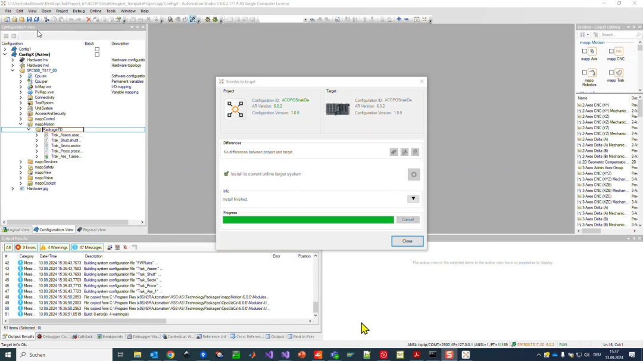
Task: Open Chrome from the Windows taskbar
Action: pyautogui.click(x=170, y=354)
